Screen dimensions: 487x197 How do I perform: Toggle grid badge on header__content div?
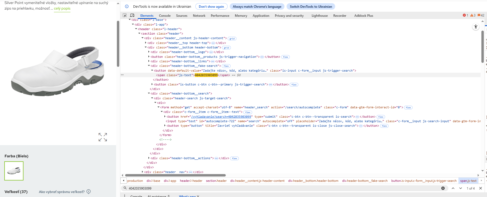coord(232,39)
